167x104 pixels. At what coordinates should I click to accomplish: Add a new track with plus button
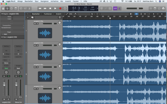pyautogui.click(x=28, y=18)
